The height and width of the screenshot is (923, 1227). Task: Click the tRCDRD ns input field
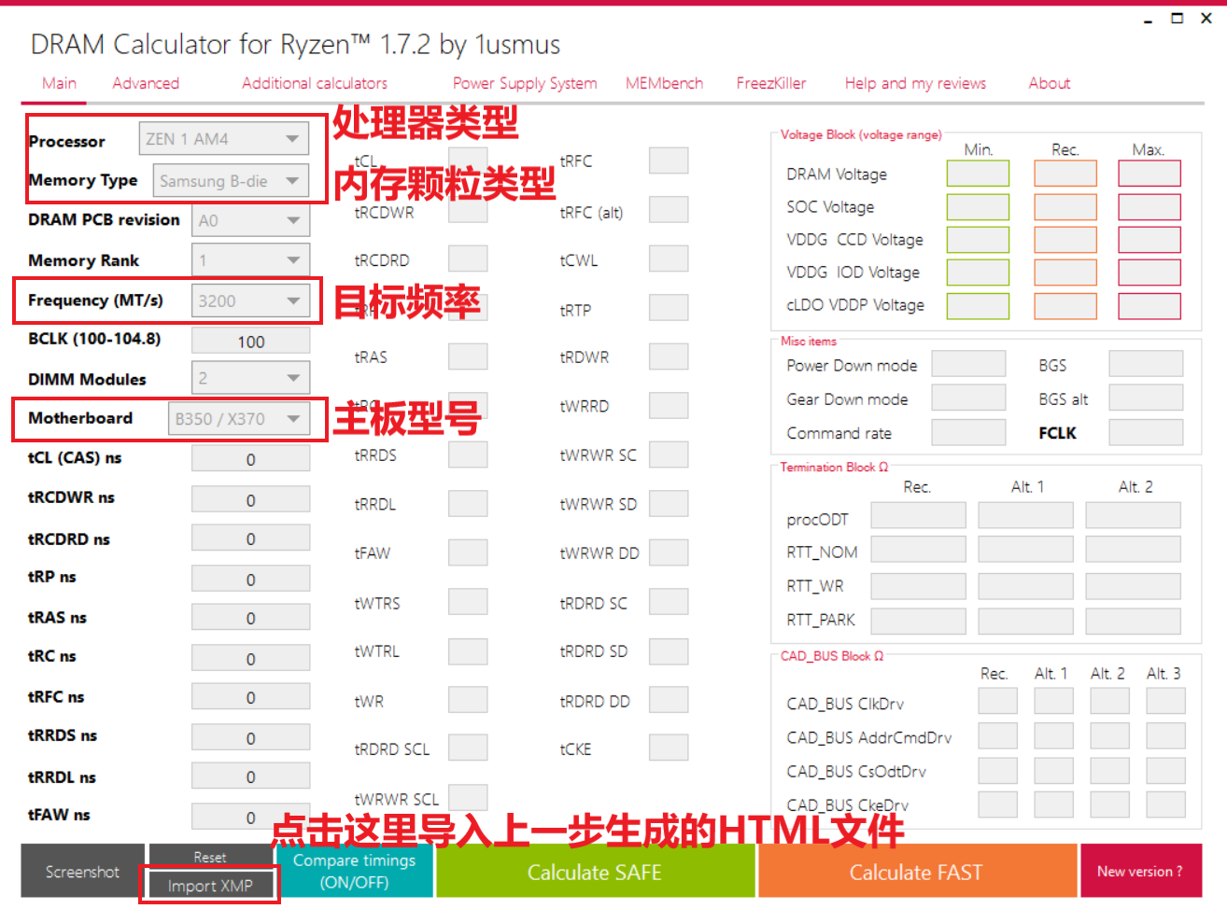pos(250,538)
